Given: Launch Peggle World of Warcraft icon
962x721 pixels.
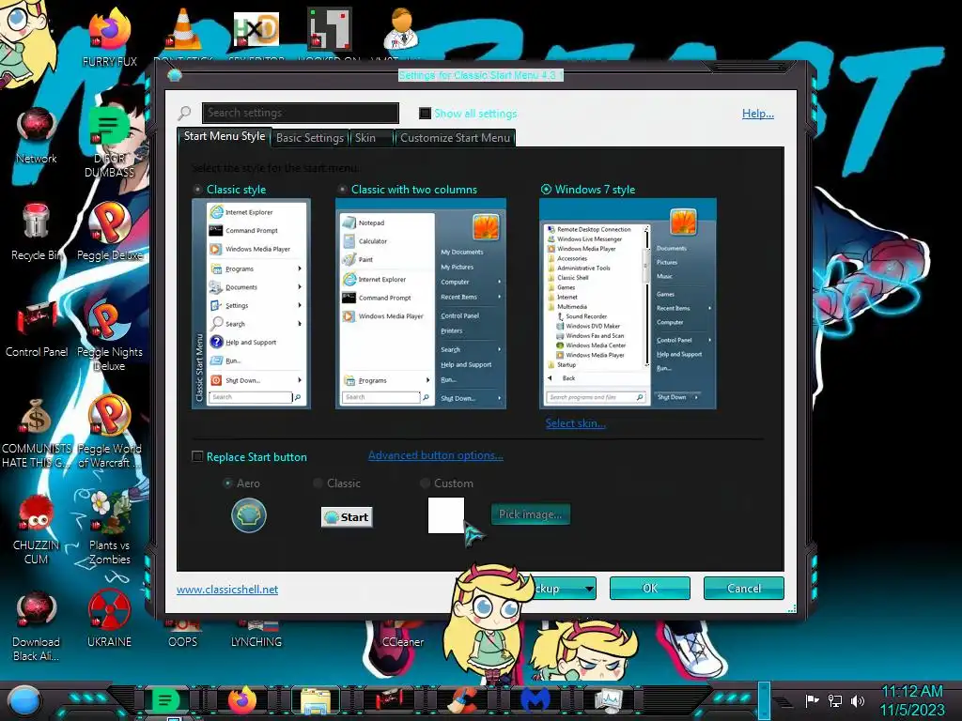Looking at the screenshot, I should click(x=110, y=433).
